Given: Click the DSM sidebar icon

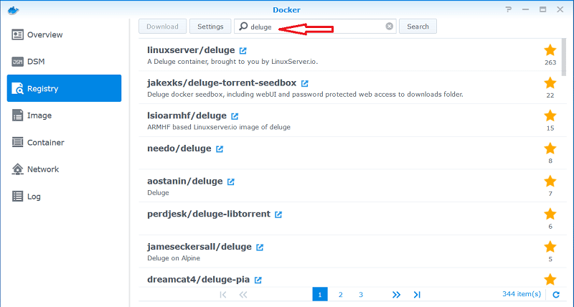Looking at the screenshot, I should [x=17, y=62].
